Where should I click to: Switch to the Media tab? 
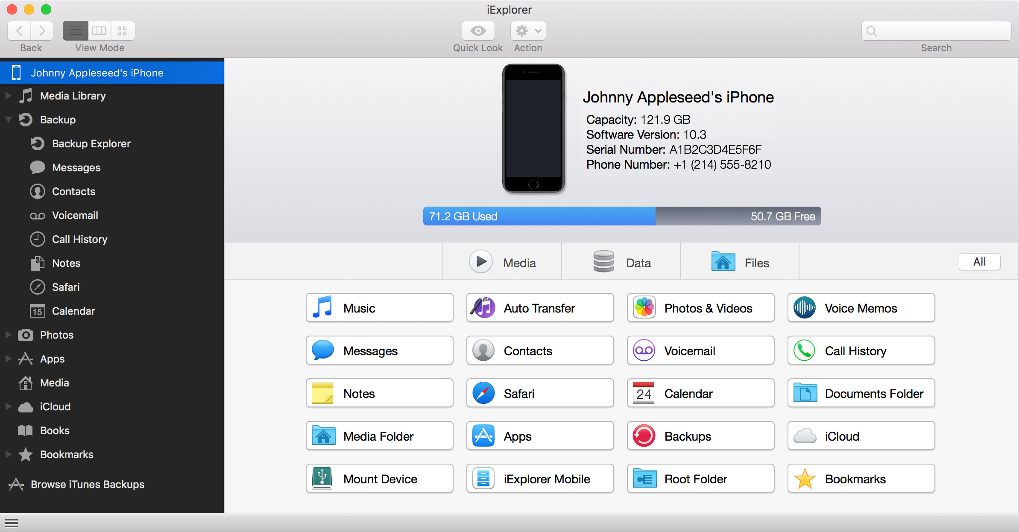click(x=502, y=263)
